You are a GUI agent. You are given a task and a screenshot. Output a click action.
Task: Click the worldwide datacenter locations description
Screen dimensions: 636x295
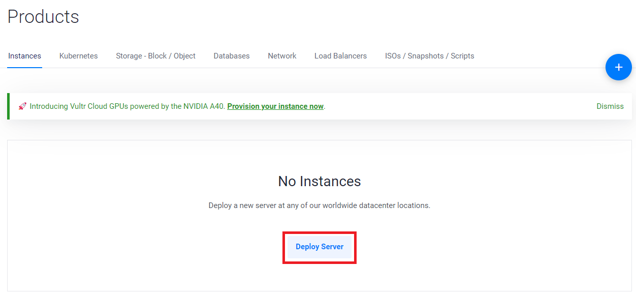[320, 205]
